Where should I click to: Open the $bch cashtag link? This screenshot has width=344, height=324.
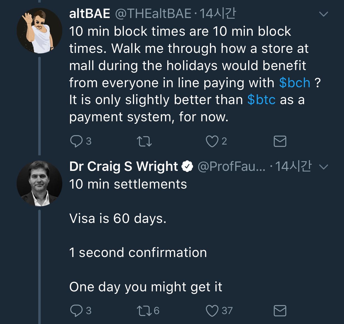click(x=295, y=83)
